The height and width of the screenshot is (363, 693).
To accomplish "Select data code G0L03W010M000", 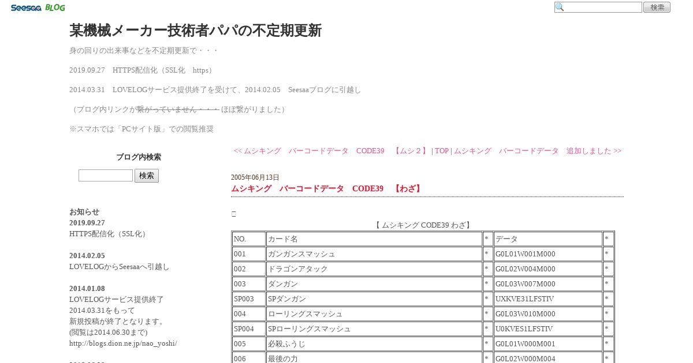I will coord(548,314).
